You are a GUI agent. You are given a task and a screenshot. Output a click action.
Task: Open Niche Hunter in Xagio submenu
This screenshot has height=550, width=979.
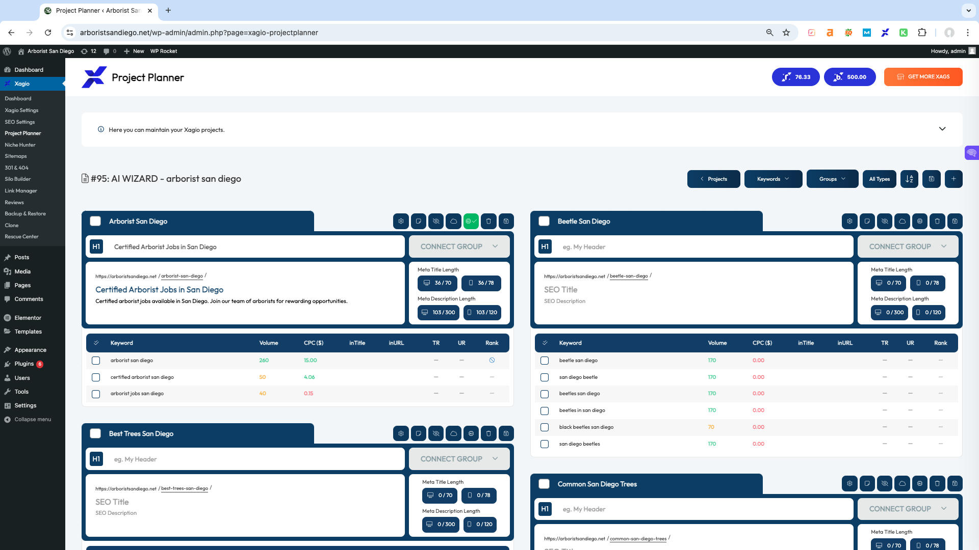pyautogui.click(x=20, y=145)
